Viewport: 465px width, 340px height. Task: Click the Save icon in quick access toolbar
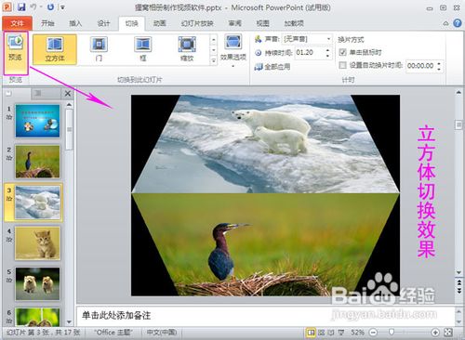[21, 7]
